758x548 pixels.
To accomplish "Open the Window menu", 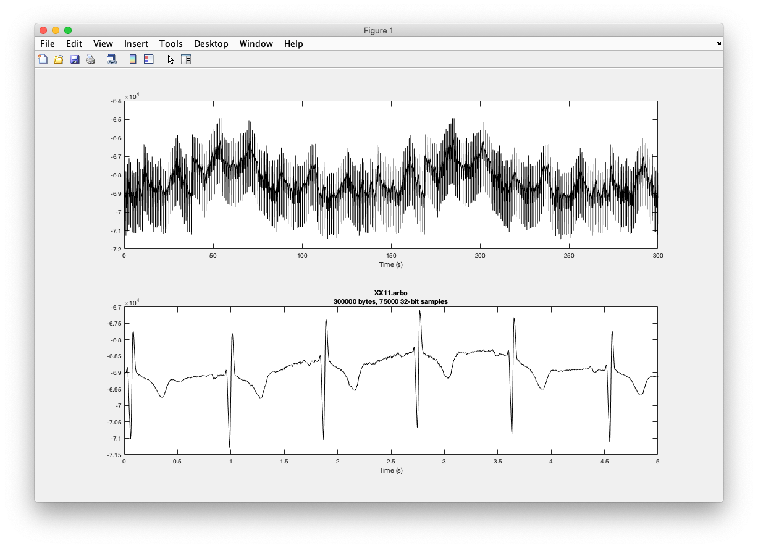I will pyautogui.click(x=256, y=44).
